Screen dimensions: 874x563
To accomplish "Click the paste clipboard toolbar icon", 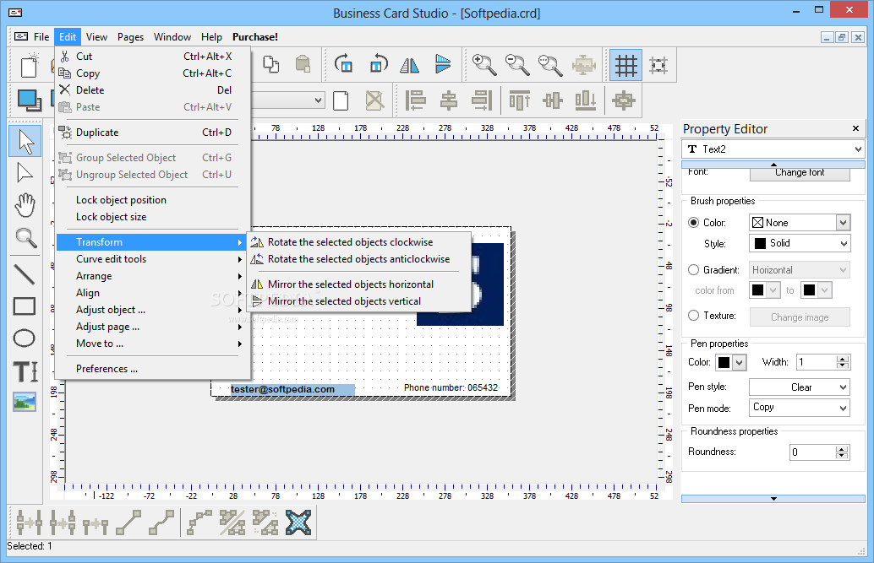I will [x=303, y=64].
